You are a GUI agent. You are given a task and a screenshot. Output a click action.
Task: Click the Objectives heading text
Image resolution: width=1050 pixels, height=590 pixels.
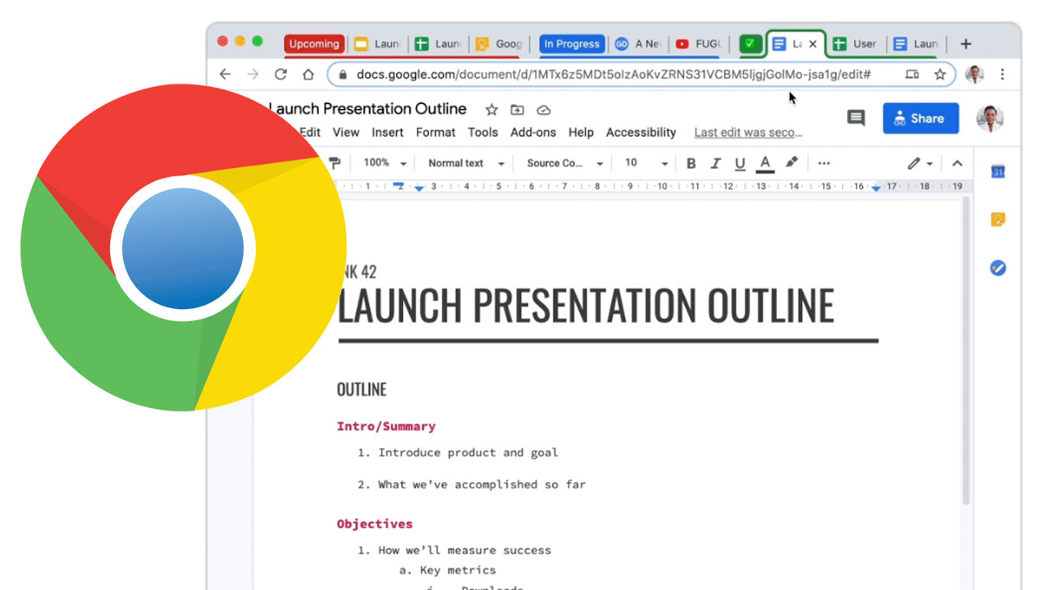click(x=374, y=524)
